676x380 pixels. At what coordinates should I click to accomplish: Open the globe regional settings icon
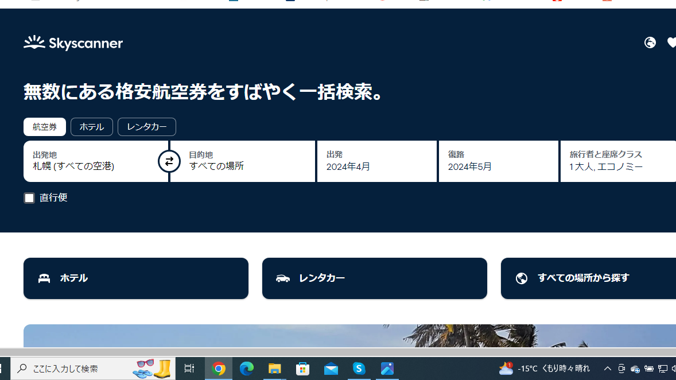650,42
